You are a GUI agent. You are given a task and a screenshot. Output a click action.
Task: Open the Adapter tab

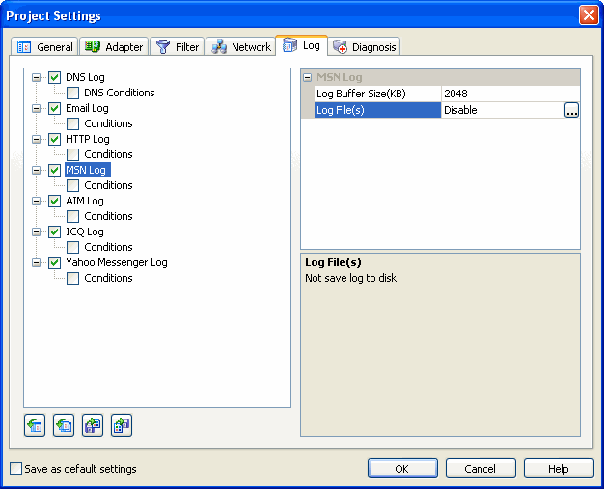point(114,47)
